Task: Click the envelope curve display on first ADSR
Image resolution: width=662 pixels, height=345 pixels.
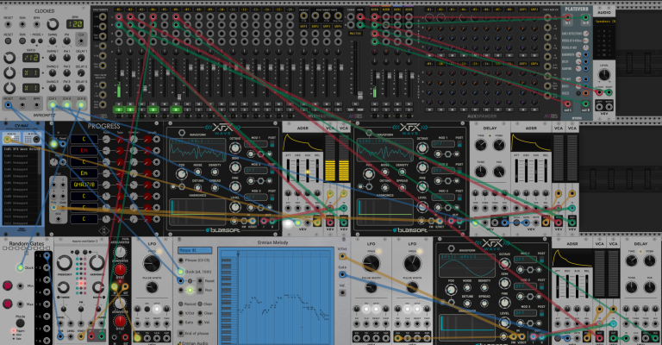Action: 303,142
